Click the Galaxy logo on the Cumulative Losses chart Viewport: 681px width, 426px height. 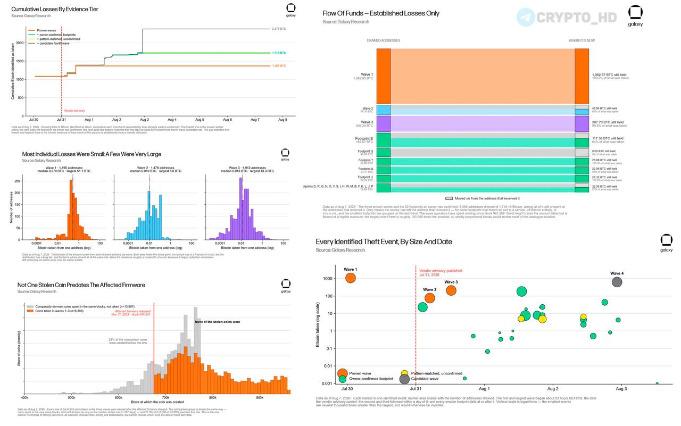pyautogui.click(x=290, y=9)
